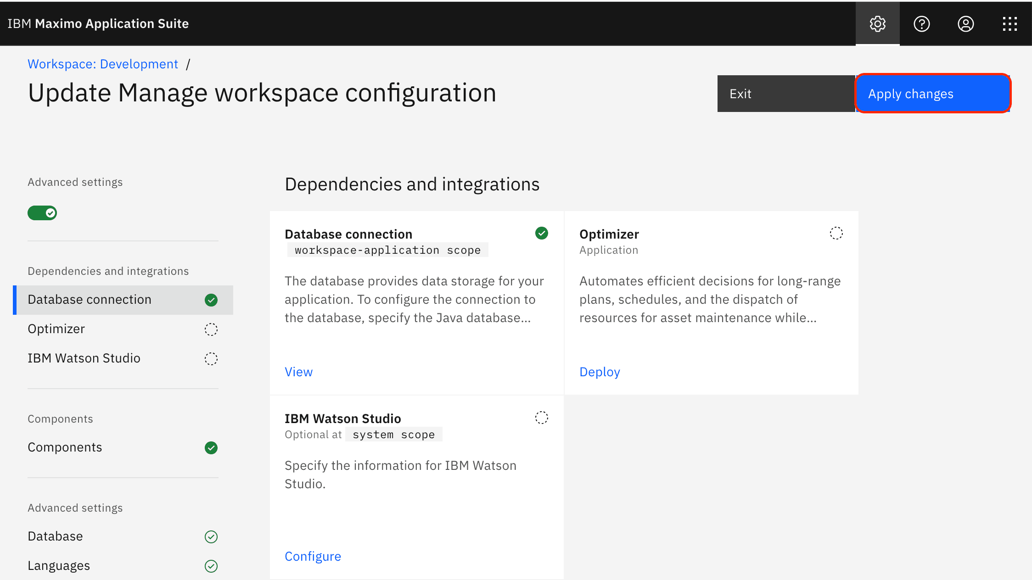Open the user profile icon

tap(965, 24)
